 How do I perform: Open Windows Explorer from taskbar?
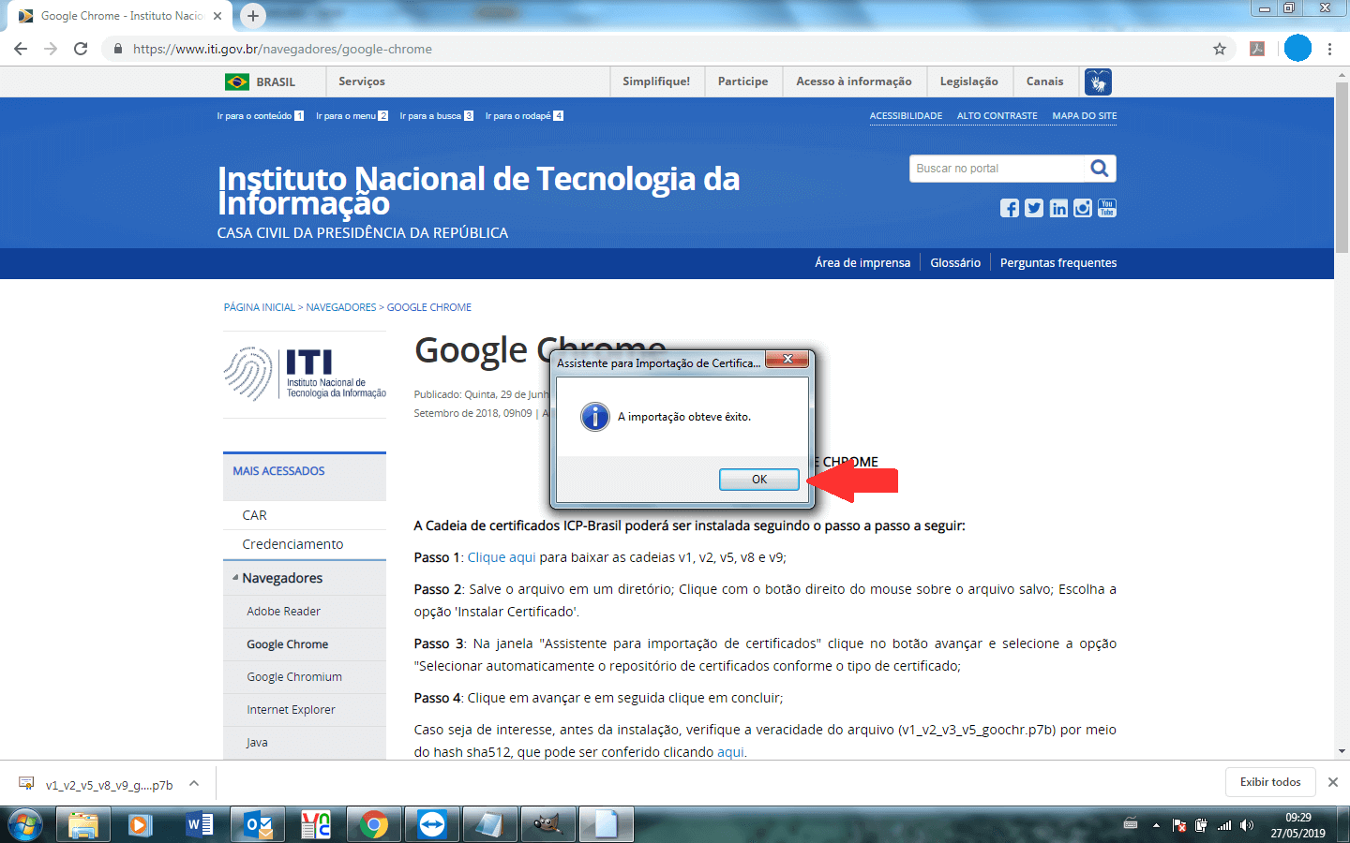[83, 825]
